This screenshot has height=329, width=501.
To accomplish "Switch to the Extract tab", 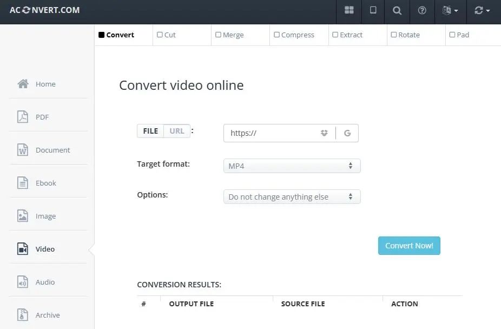I will [x=358, y=35].
